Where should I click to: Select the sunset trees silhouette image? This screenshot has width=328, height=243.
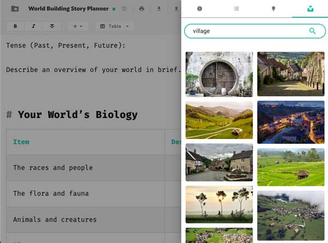(x=219, y=205)
